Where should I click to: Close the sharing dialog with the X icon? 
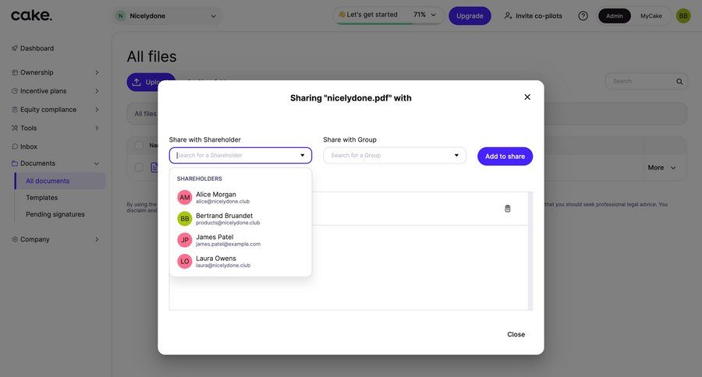527,97
